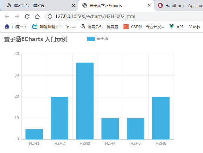
Task: Click the Baidu paw bookmark icon
Action: tap(7, 27)
